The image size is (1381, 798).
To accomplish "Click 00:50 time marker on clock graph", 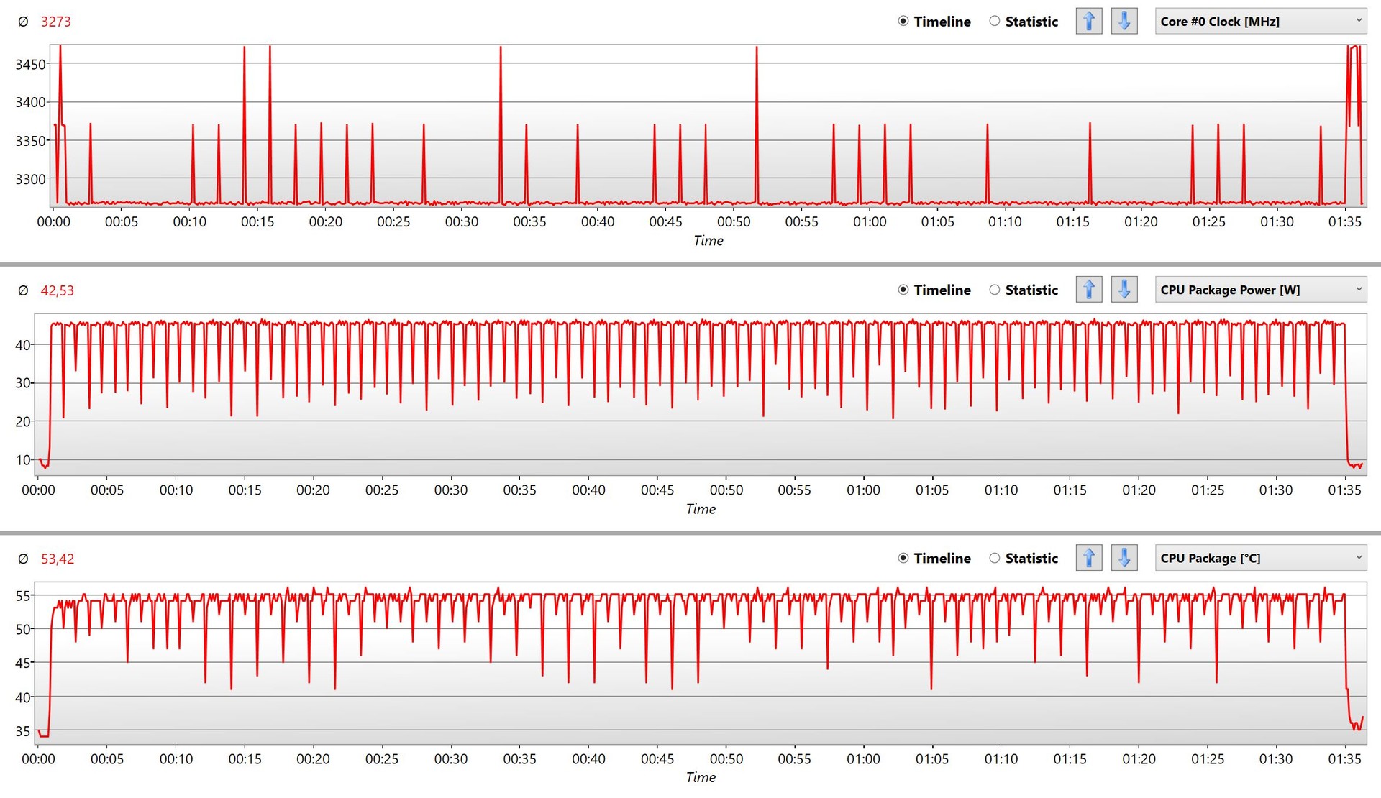I will click(x=733, y=221).
